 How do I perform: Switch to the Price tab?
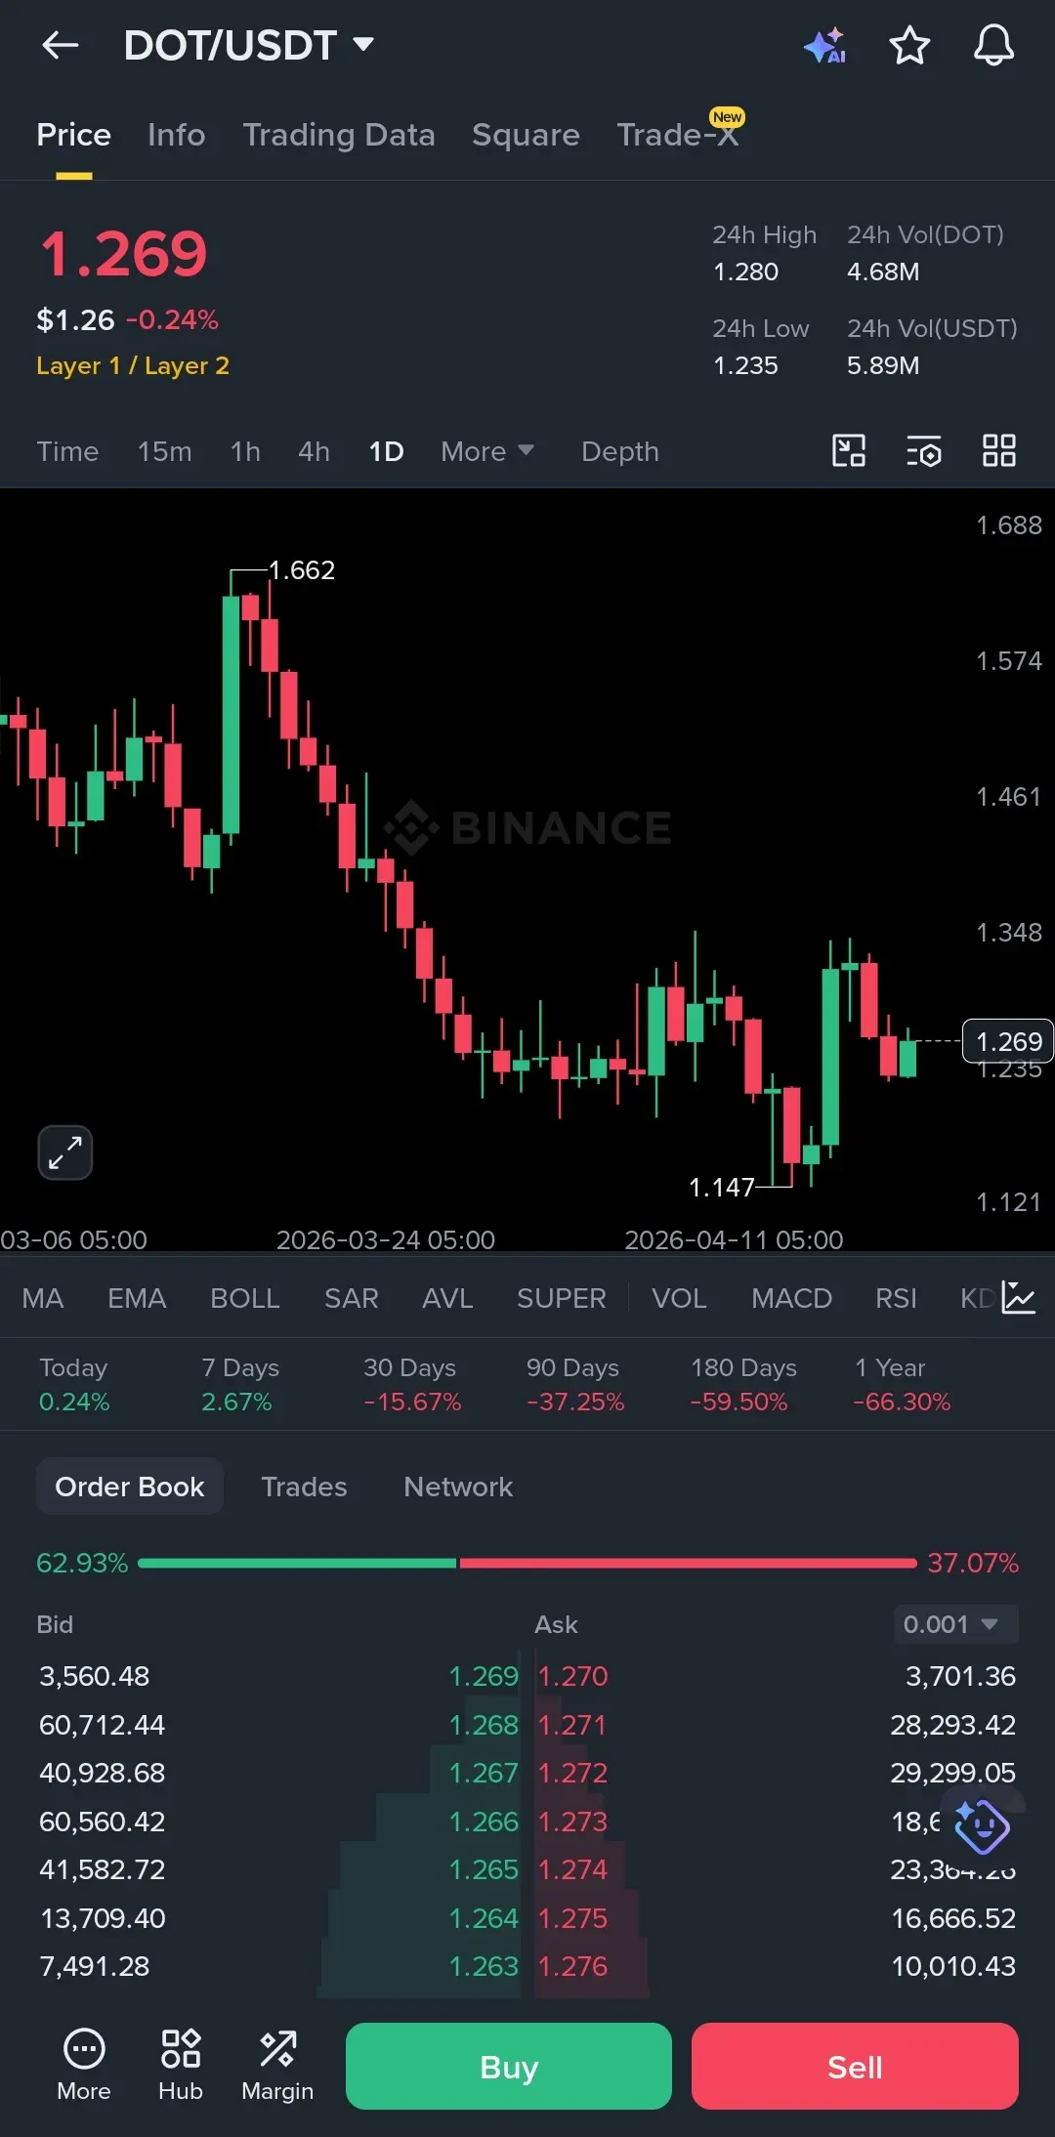[73, 135]
